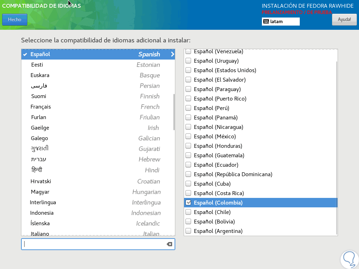Screen dimensions: 359x269
Task: Select Interlingua language row
Action: [x=98, y=202]
